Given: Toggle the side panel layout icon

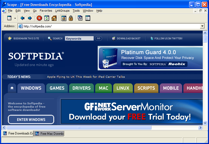Looking at the screenshot, I should (x=88, y=18).
